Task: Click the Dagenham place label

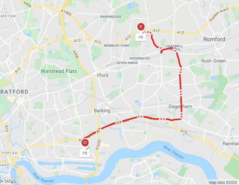Action: pos(180,106)
